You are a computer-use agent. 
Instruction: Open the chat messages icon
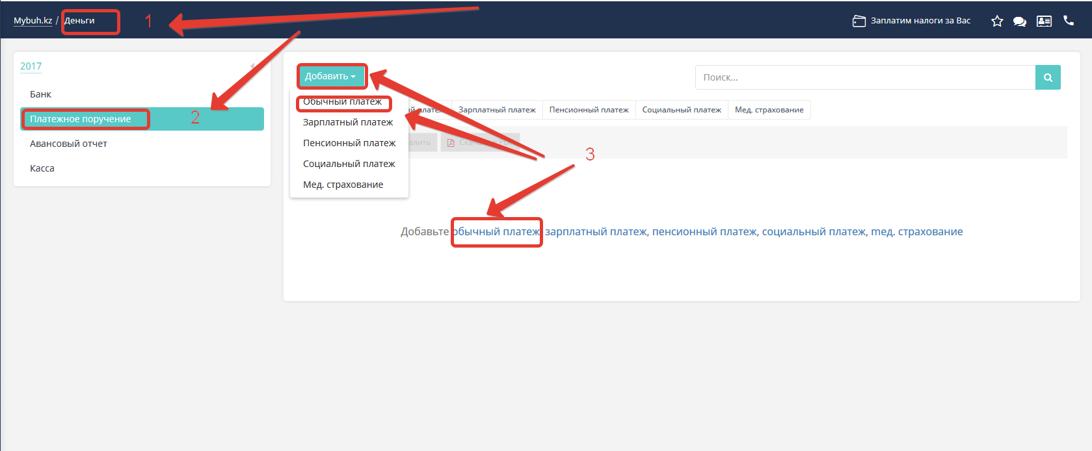point(1019,21)
